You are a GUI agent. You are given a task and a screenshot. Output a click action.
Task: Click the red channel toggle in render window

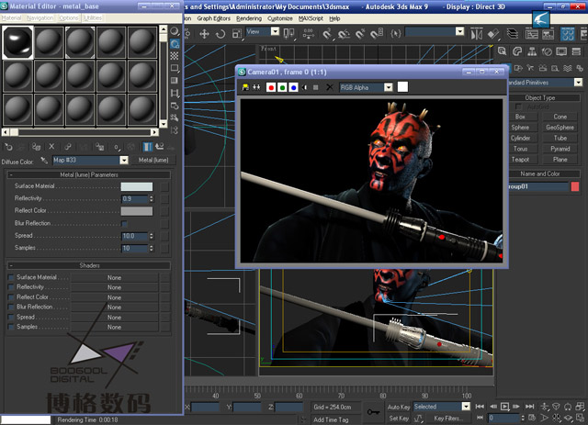(x=271, y=87)
